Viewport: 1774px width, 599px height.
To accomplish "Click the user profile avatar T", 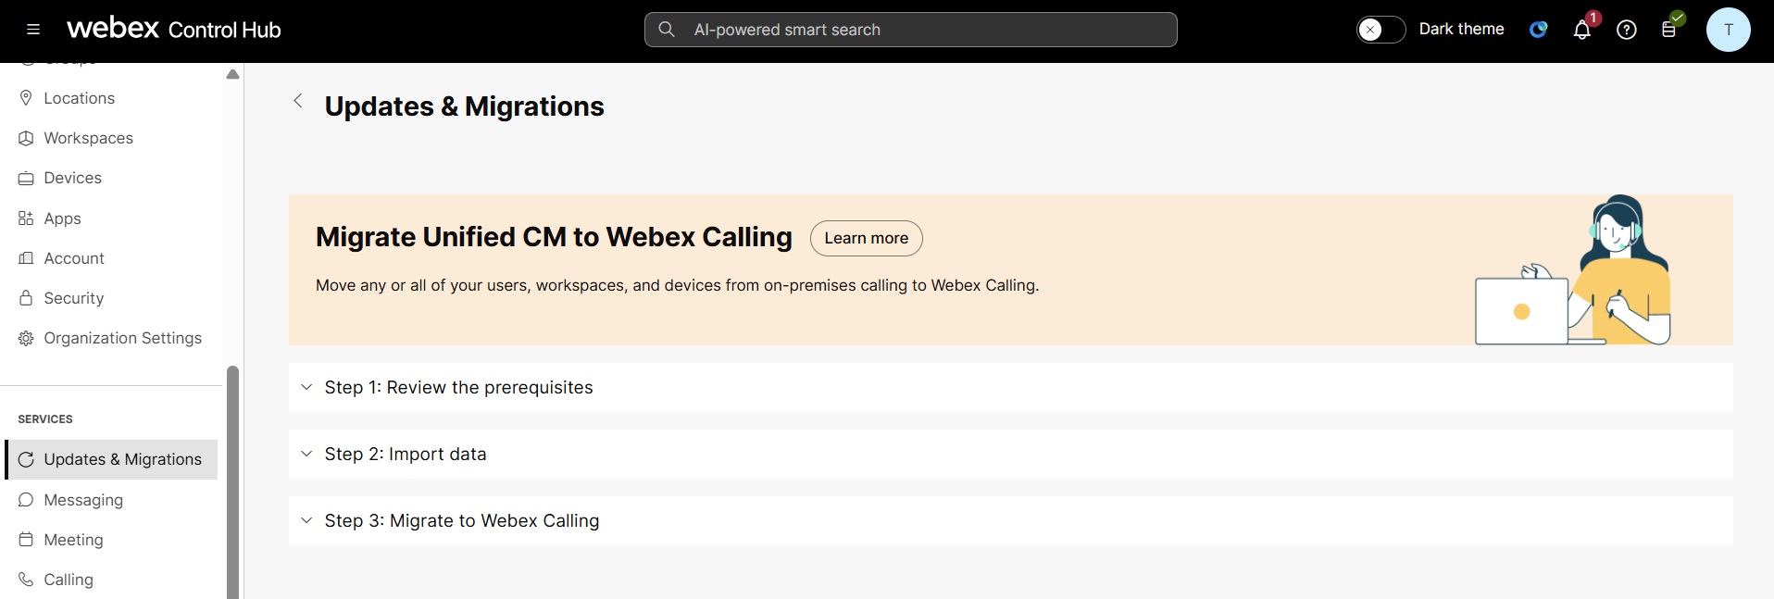I will click(1728, 30).
